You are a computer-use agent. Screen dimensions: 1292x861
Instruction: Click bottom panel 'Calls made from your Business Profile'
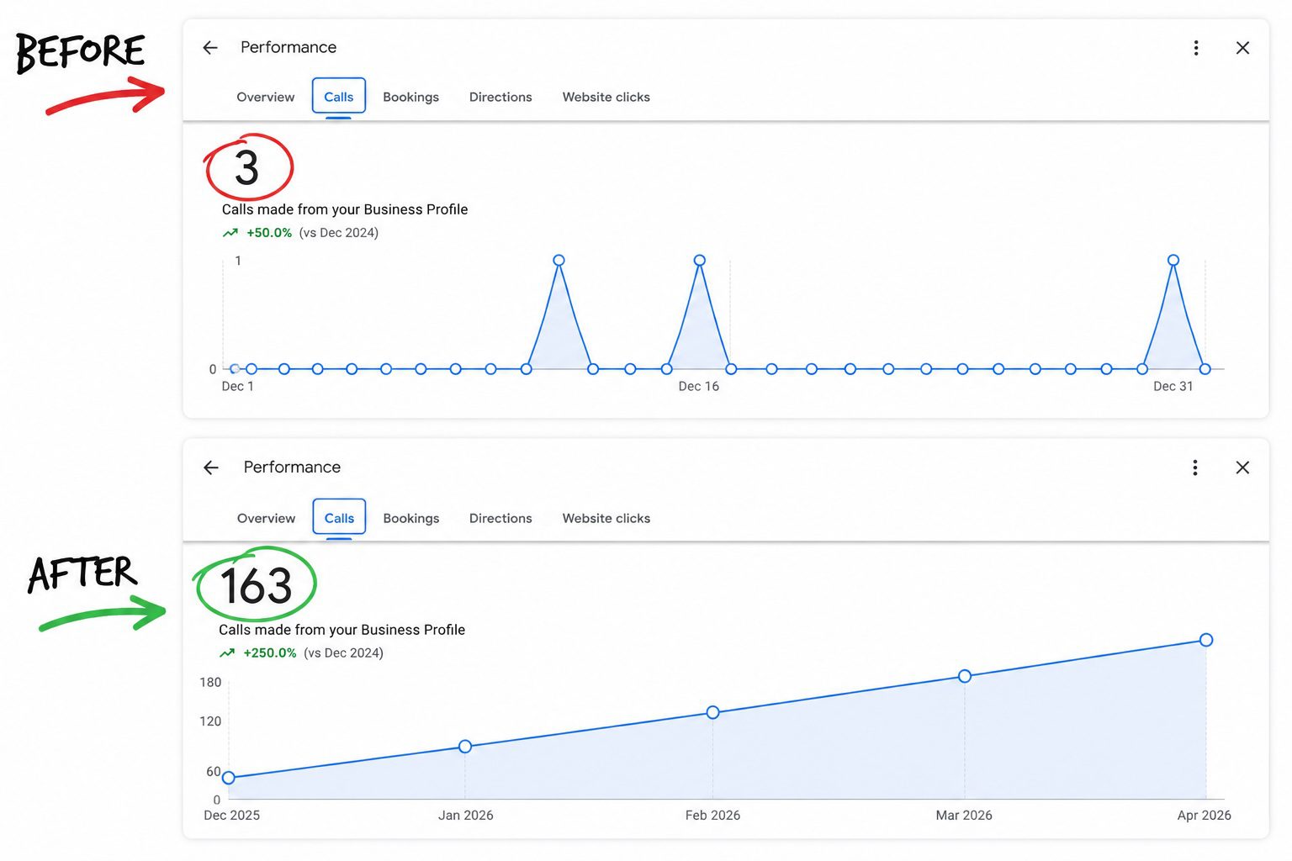(x=342, y=630)
